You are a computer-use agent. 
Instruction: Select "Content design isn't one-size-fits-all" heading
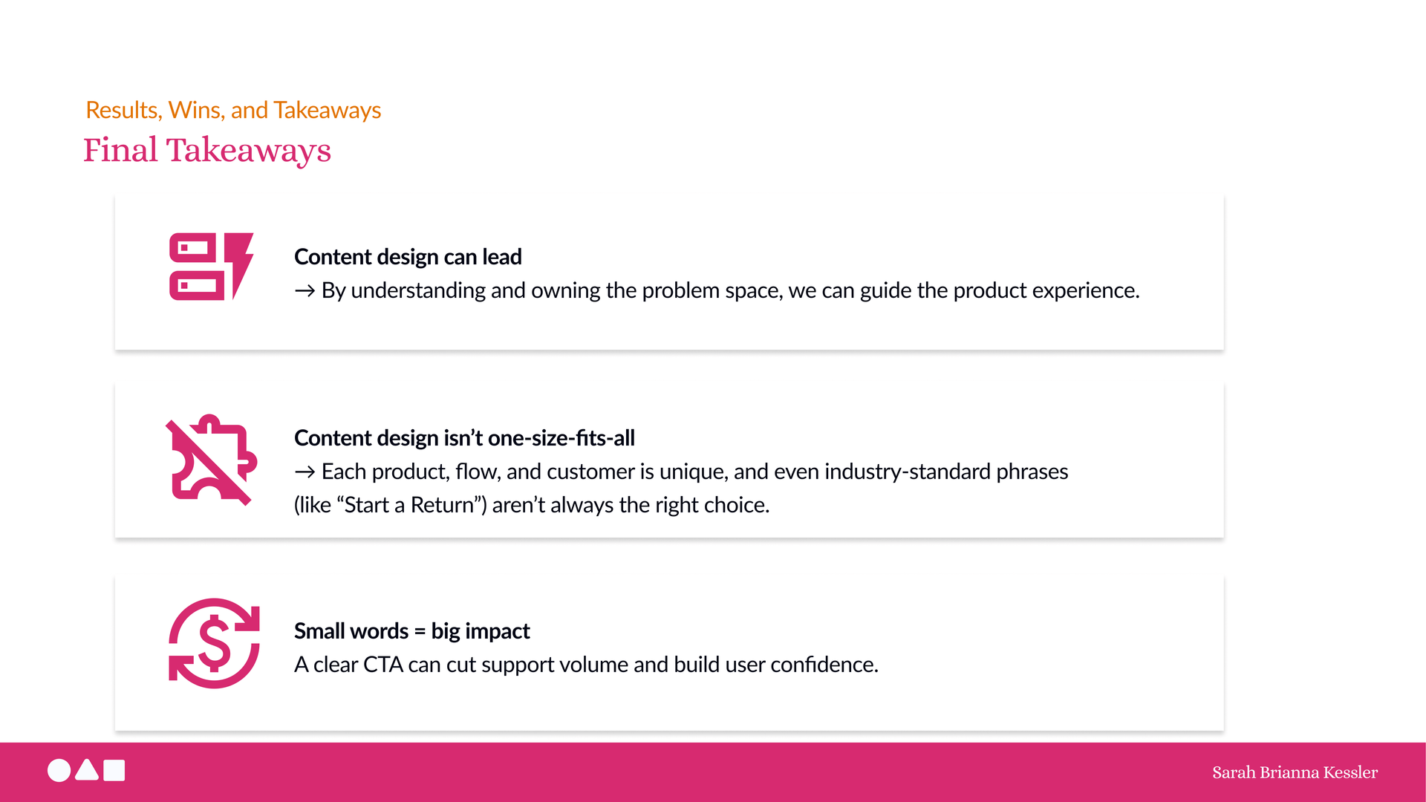[464, 438]
